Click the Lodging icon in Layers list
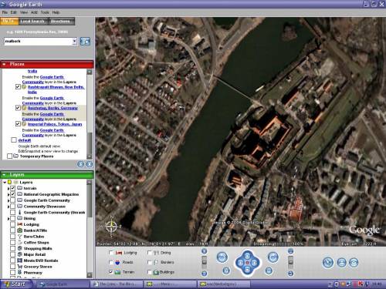386x289 pixels. [x=20, y=224]
